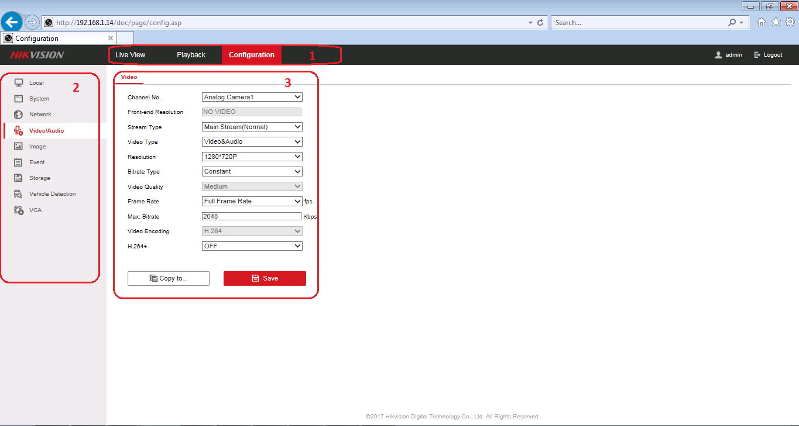Open the VCA sidebar icon
The image size is (799, 426).
point(18,210)
